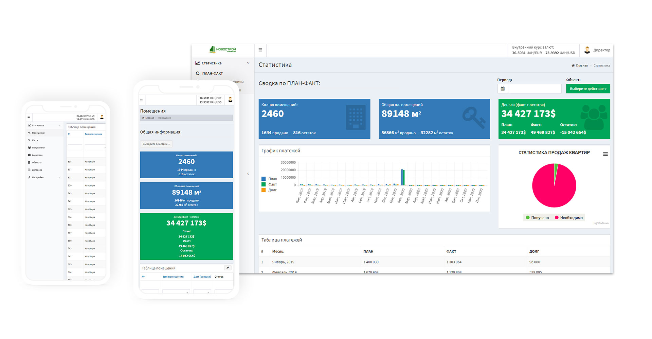The width and height of the screenshot is (652, 339).
Task: Click the people icon in Деньги card
Action: click(x=594, y=117)
